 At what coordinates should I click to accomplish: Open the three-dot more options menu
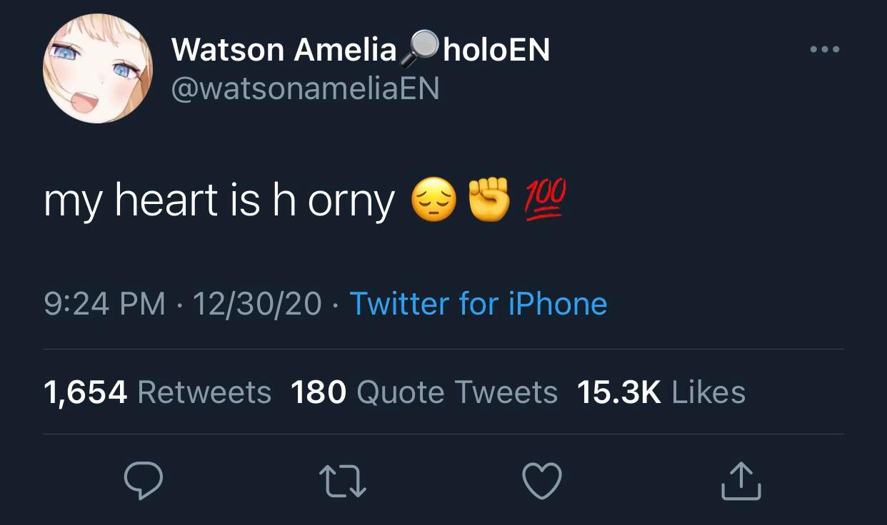click(x=825, y=50)
